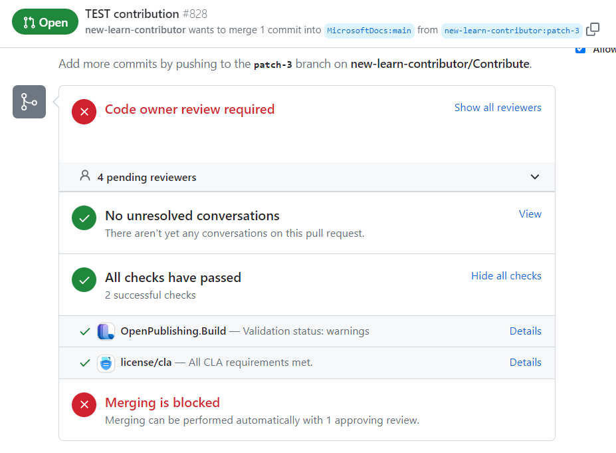Click red X beside Merging is blocked

tap(84, 404)
